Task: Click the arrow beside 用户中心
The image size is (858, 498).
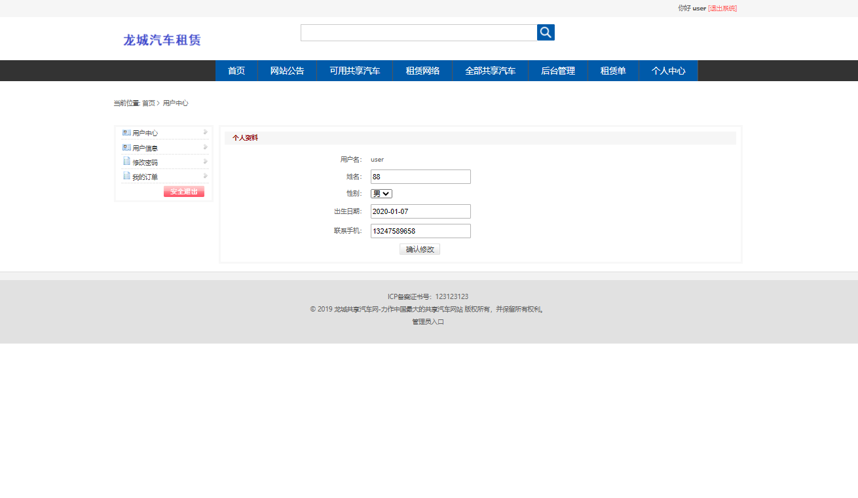Action: (206, 132)
